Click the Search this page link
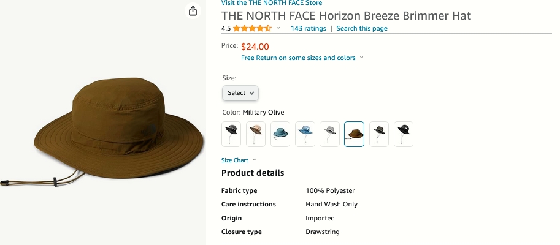The image size is (560, 245). coord(362,28)
